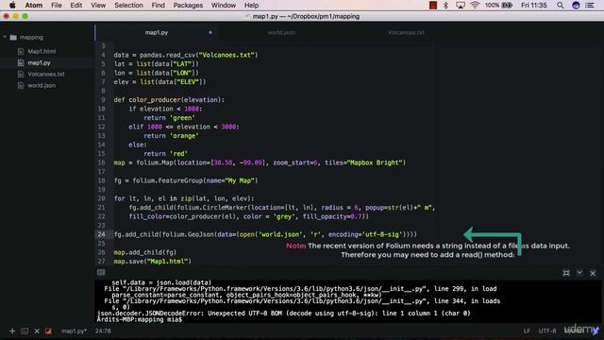The height and width of the screenshot is (340, 604).
Task: Select the mapping folder in tree view
Action: point(31,38)
